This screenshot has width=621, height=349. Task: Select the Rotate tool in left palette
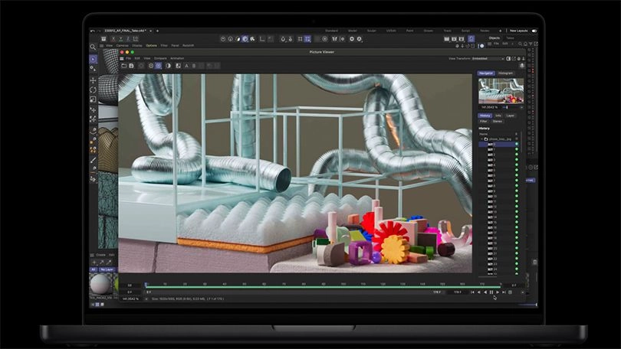tap(93, 90)
